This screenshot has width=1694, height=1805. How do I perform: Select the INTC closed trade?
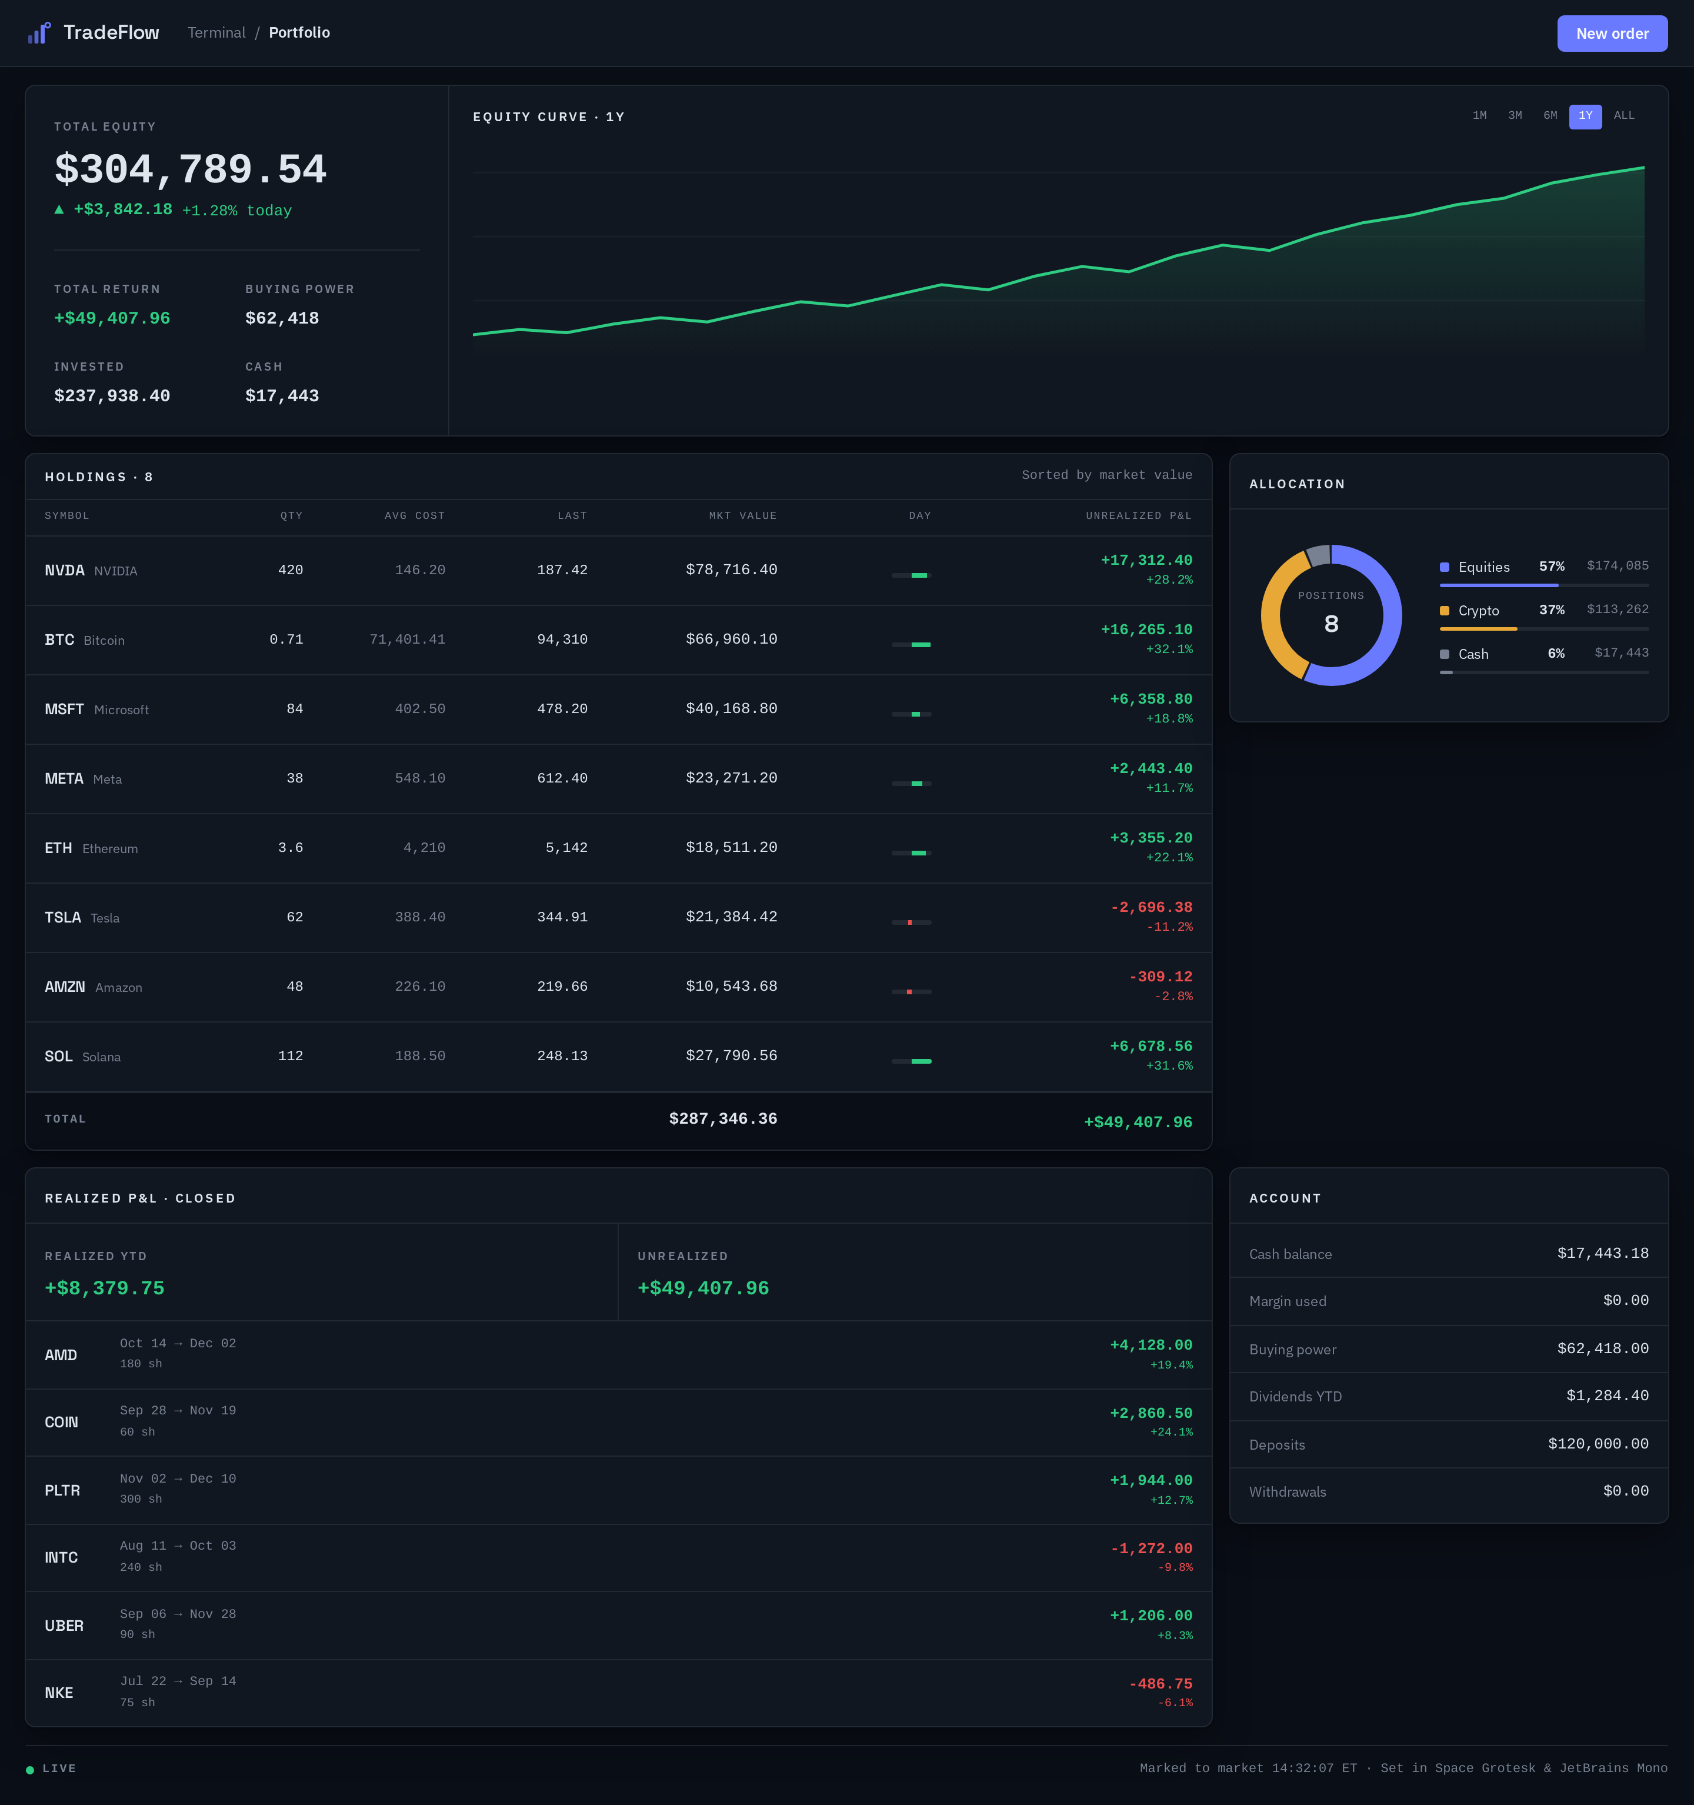coord(618,1558)
